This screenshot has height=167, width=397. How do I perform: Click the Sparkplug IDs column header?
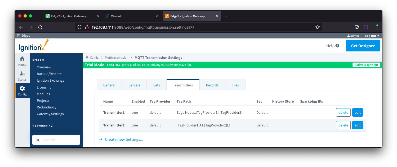pyautogui.click(x=311, y=101)
